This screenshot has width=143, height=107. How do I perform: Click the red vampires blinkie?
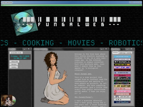[x=122, y=70]
